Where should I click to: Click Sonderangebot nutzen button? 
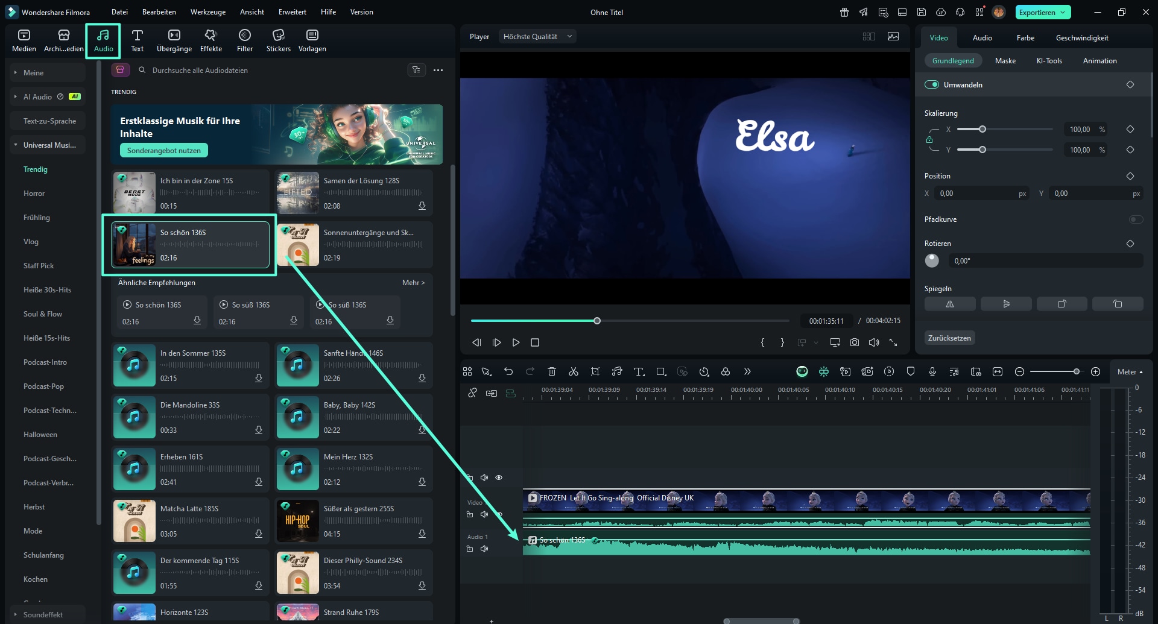[164, 150]
